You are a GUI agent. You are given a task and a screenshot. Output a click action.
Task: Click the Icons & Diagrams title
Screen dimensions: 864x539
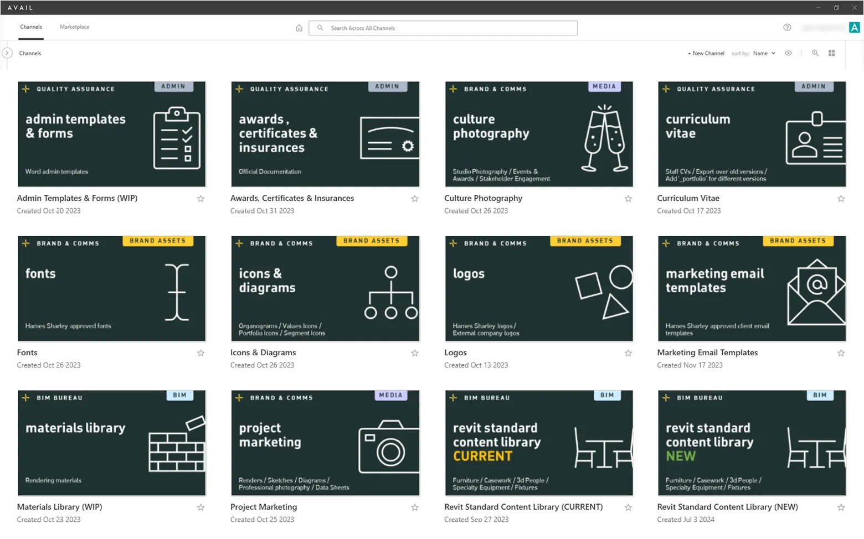pyautogui.click(x=263, y=353)
